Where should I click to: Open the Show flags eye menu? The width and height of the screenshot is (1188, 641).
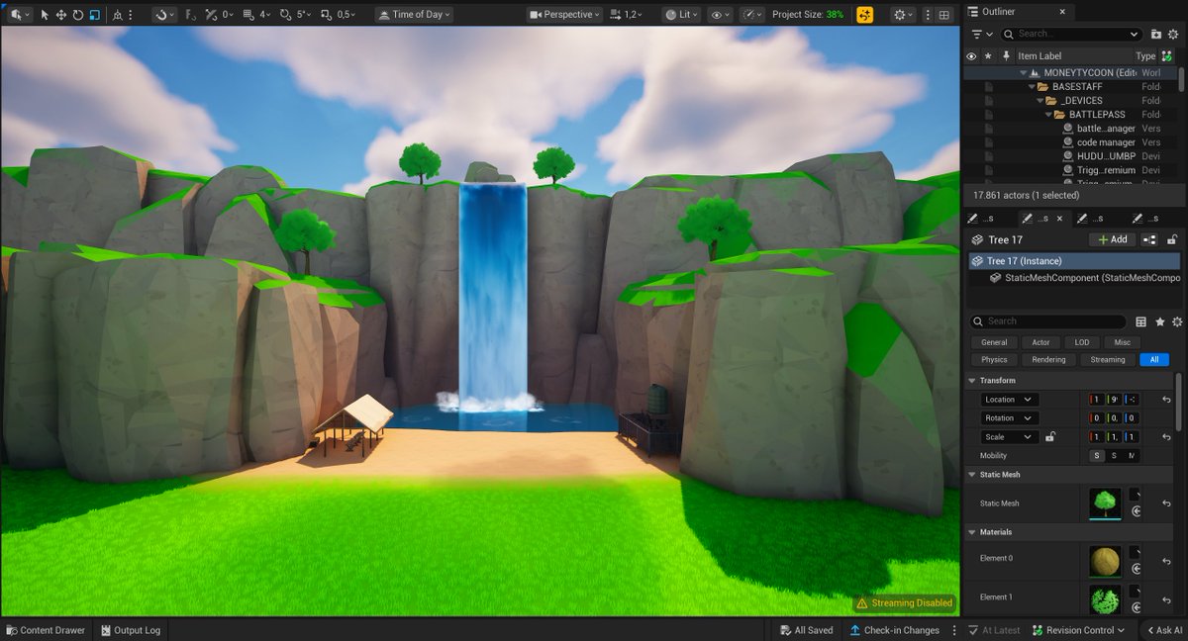pyautogui.click(x=720, y=15)
